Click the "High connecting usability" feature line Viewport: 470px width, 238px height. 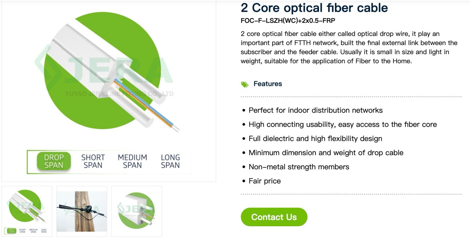click(342, 124)
